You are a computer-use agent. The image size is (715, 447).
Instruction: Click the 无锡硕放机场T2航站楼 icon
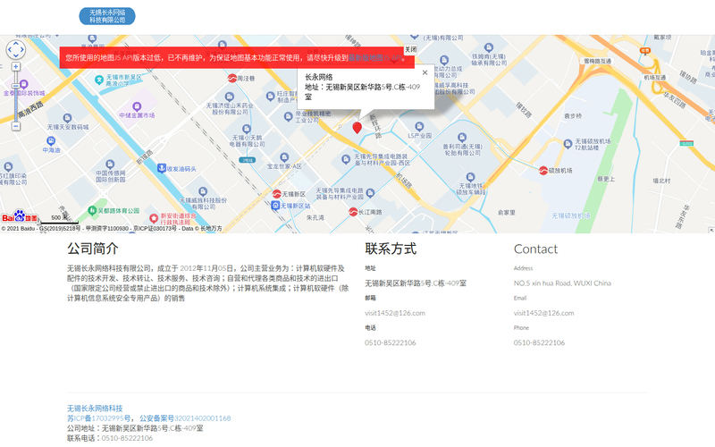point(568,144)
